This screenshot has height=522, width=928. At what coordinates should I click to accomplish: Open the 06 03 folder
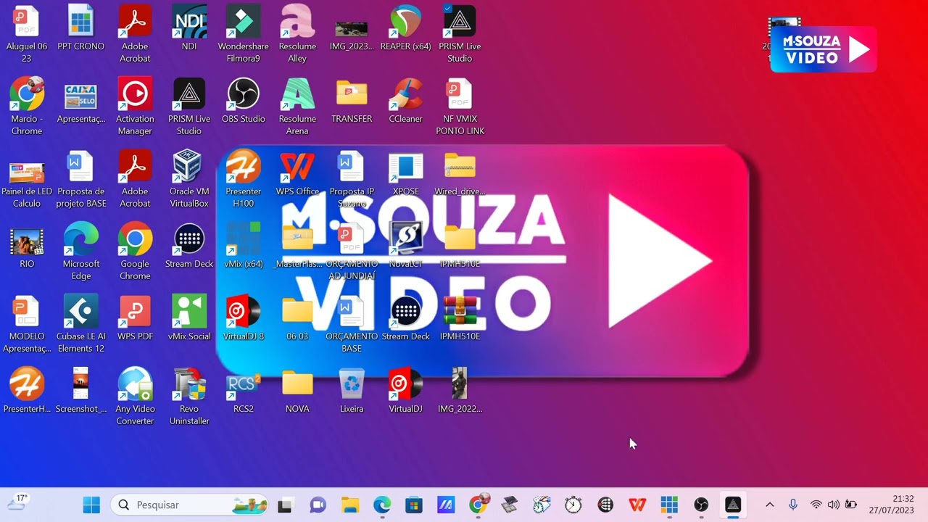click(x=297, y=318)
